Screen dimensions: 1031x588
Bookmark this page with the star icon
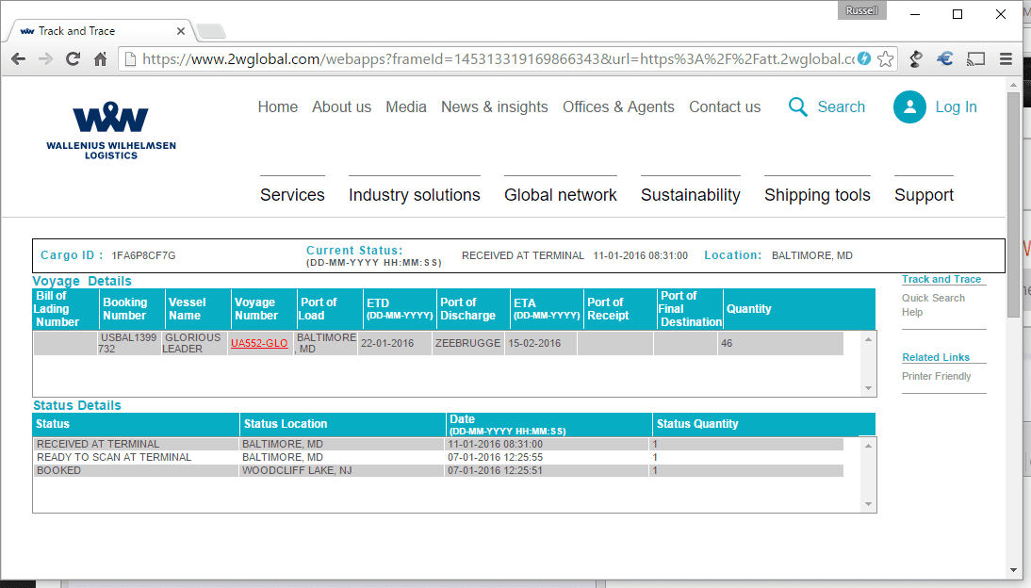[886, 59]
